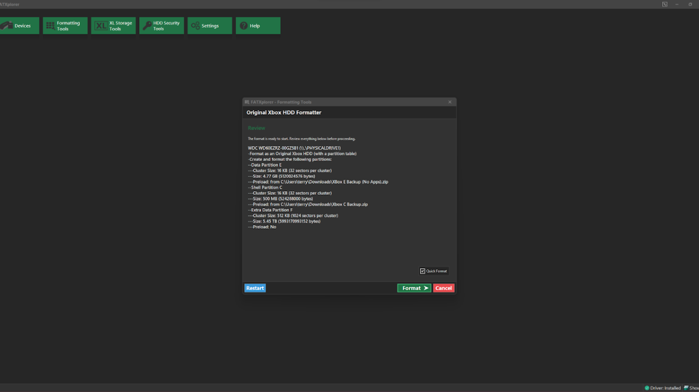
Task: Cancel the Xbox HDD format
Action: (444, 288)
